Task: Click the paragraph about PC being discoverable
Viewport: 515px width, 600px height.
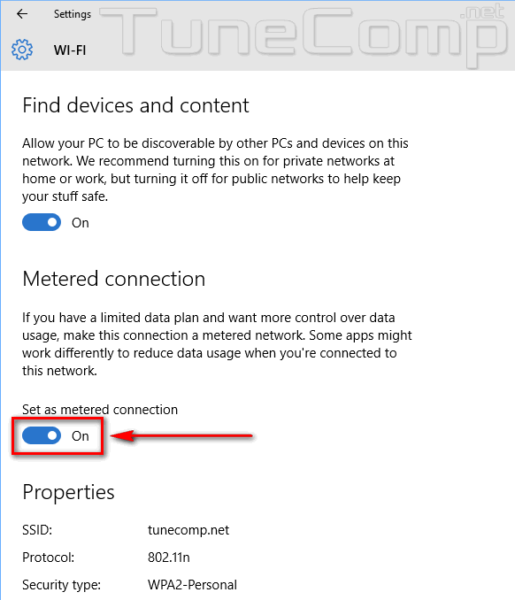Action: (x=215, y=170)
